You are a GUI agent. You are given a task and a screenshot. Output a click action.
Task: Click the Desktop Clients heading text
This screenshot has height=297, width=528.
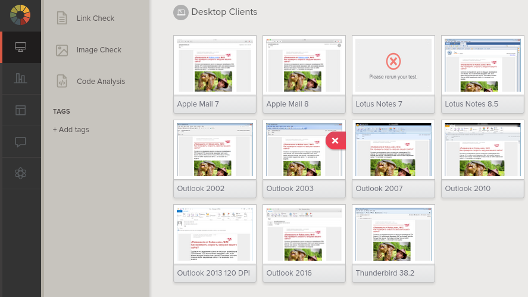[x=224, y=12]
